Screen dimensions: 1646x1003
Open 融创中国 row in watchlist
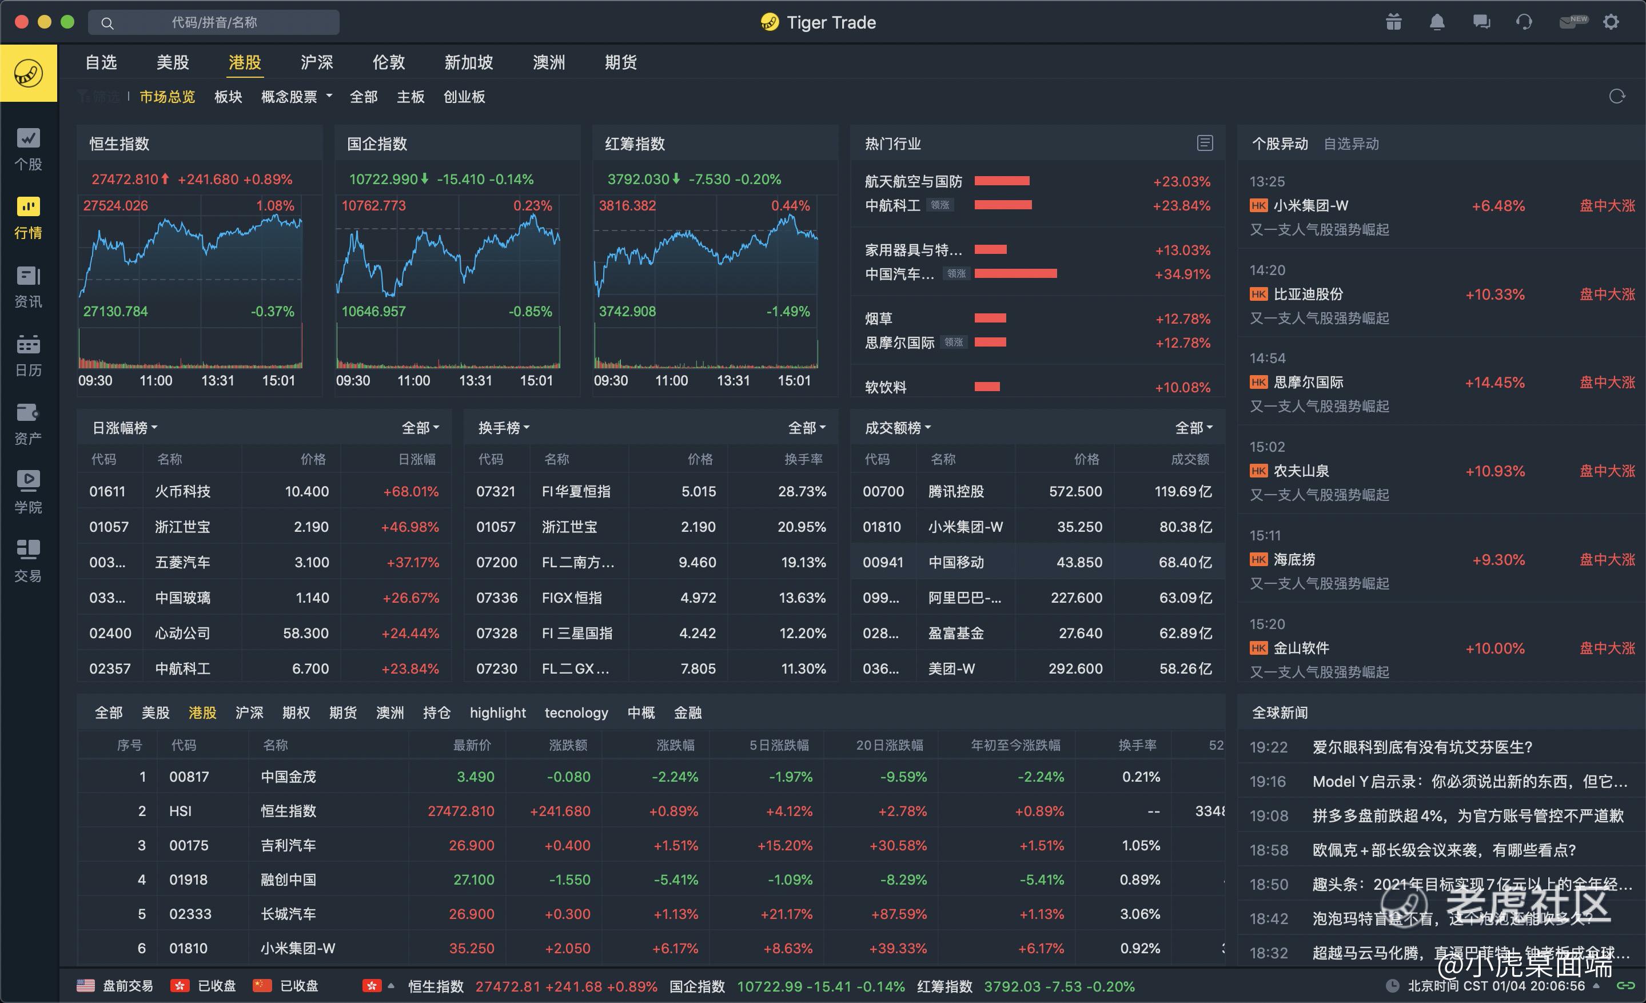[651, 879]
